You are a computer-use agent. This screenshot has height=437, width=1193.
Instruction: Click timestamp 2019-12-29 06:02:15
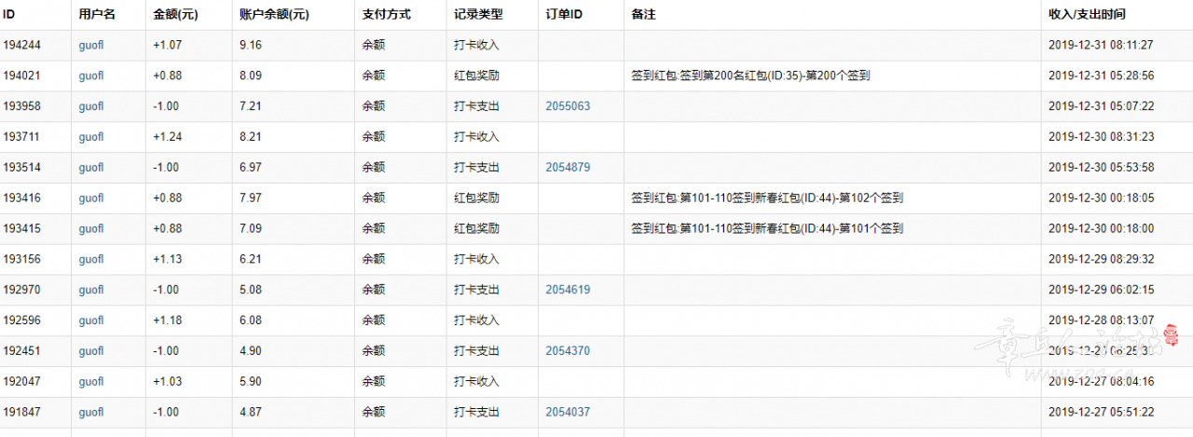[1101, 290]
